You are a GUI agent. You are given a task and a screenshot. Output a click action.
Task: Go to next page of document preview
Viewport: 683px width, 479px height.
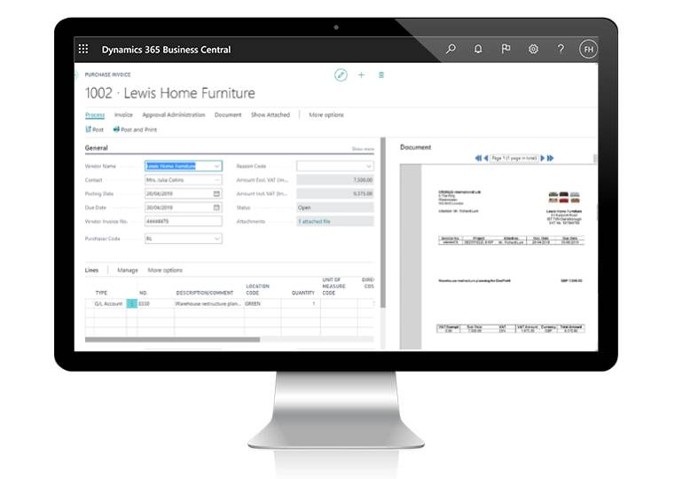coord(541,158)
